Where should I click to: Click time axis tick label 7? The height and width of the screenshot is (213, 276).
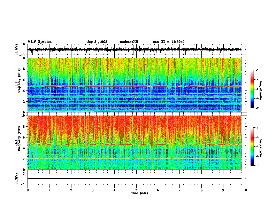[x=180, y=190]
